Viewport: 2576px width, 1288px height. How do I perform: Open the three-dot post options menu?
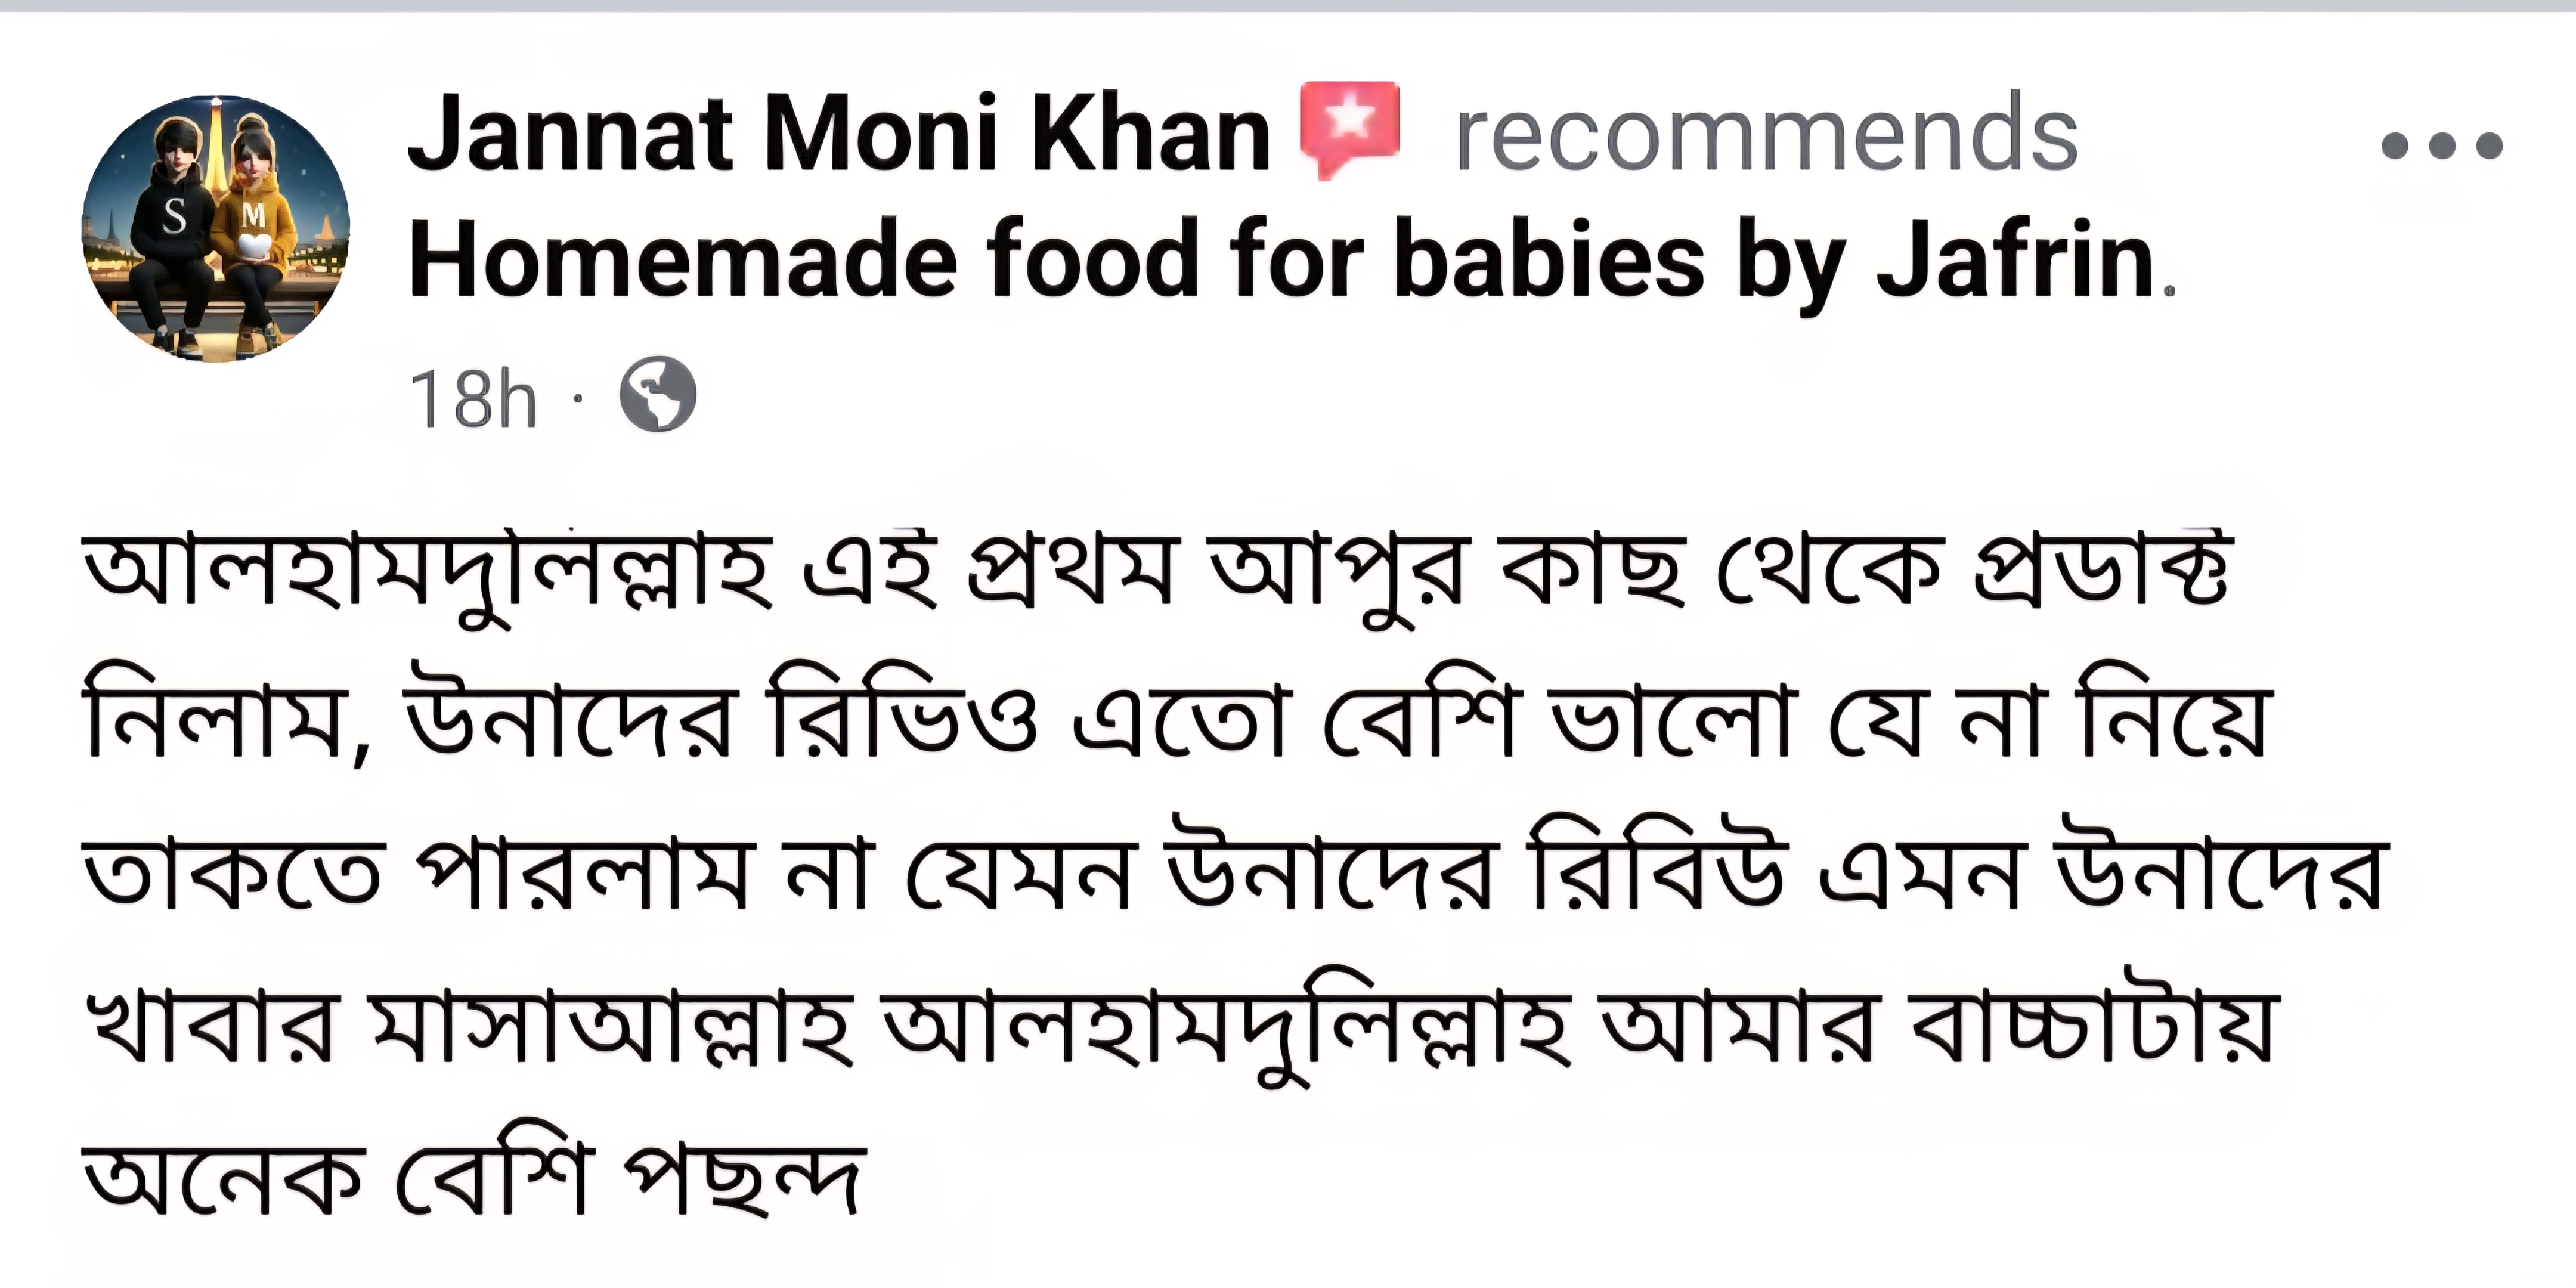tap(2441, 146)
